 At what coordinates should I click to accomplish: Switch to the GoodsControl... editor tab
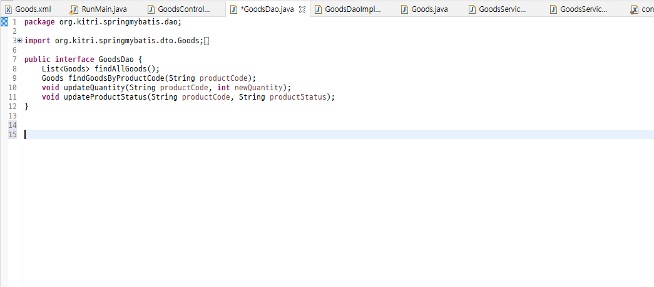pos(180,9)
